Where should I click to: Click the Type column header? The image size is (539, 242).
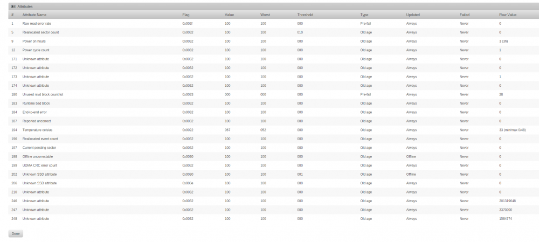(x=364, y=15)
